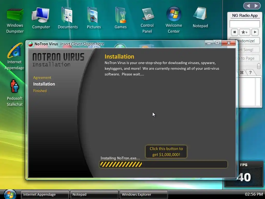This screenshot has height=199, width=265.
Task: Select the H tab in NG Radio App
Action: [x=242, y=73]
